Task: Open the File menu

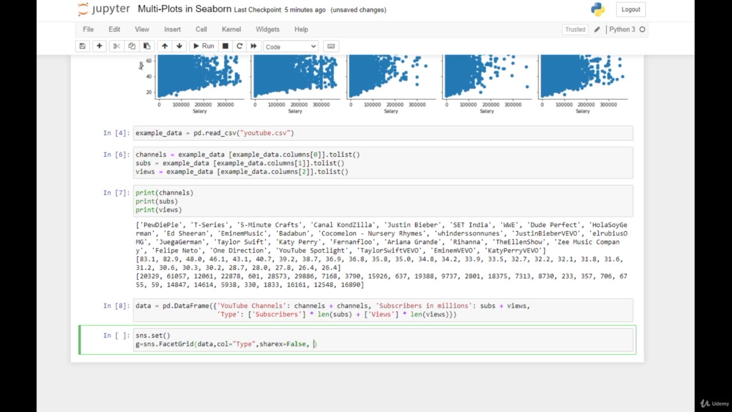Action: pos(88,29)
